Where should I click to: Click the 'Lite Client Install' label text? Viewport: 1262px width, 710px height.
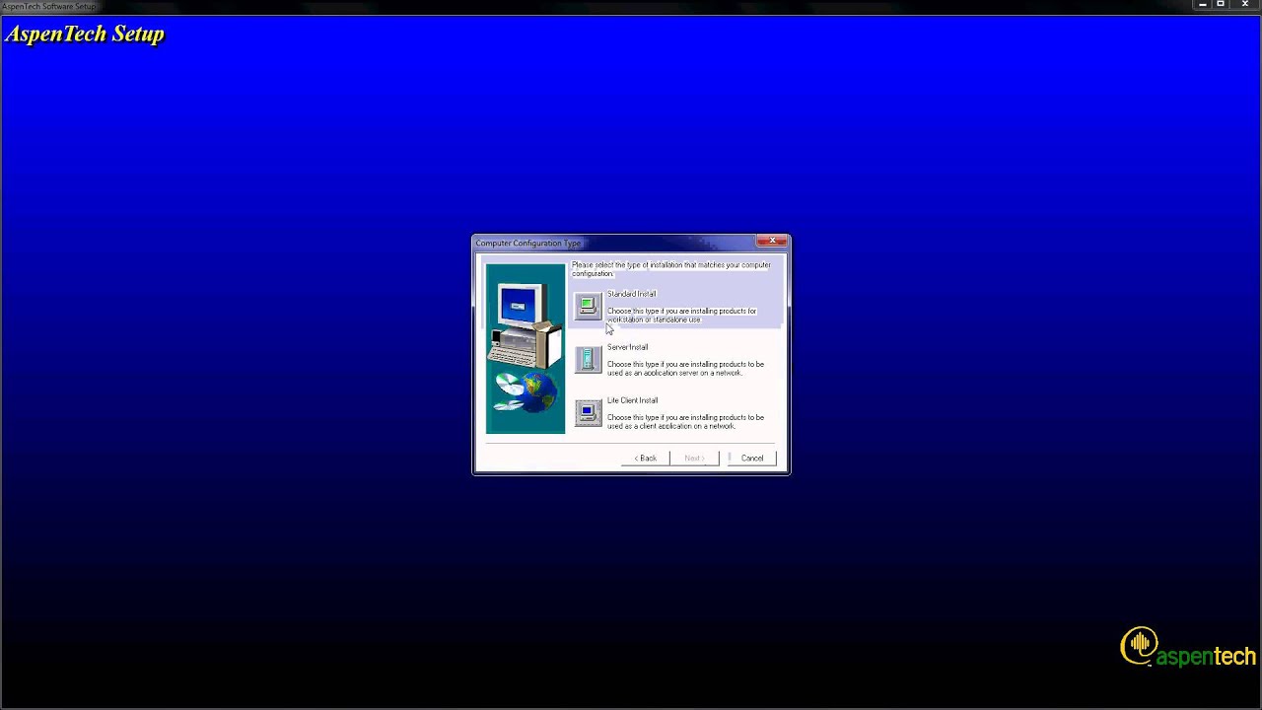tap(632, 400)
